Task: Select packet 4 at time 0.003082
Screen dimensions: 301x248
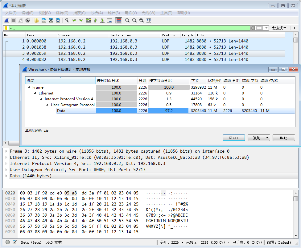Action: (x=144, y=59)
